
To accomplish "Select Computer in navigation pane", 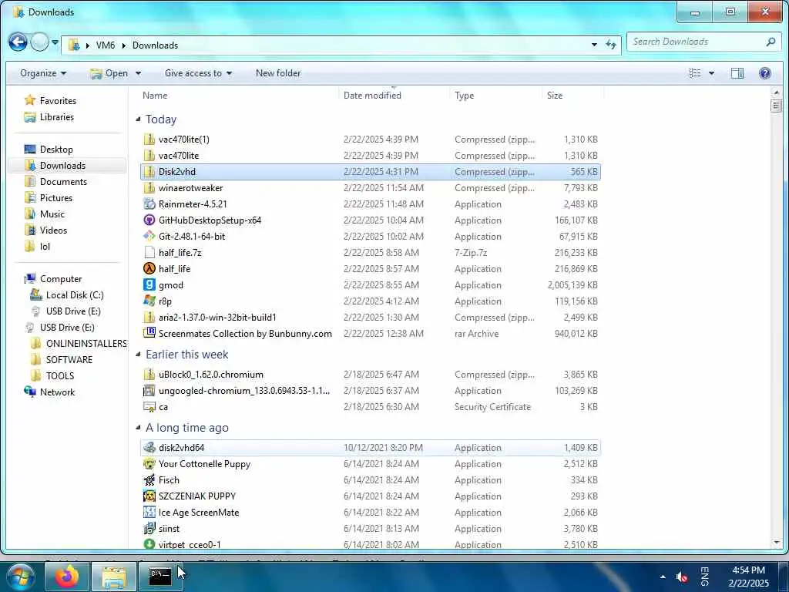I will 53,279.
